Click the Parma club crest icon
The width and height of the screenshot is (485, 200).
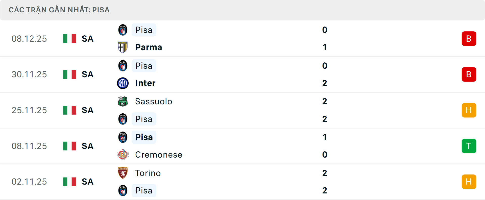coord(123,47)
